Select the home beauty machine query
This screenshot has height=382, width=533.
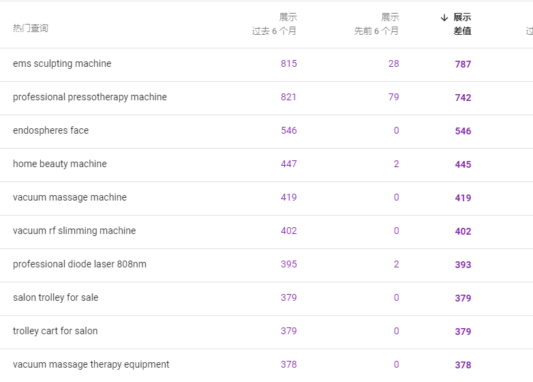tap(60, 164)
